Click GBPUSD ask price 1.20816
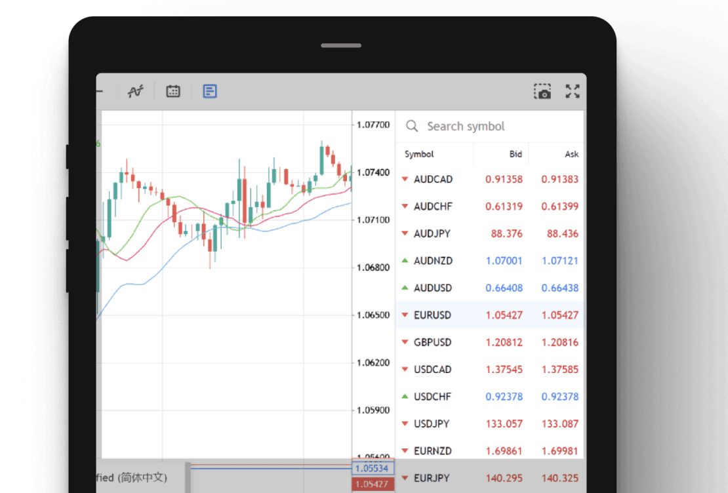Image resolution: width=728 pixels, height=493 pixels. click(560, 342)
